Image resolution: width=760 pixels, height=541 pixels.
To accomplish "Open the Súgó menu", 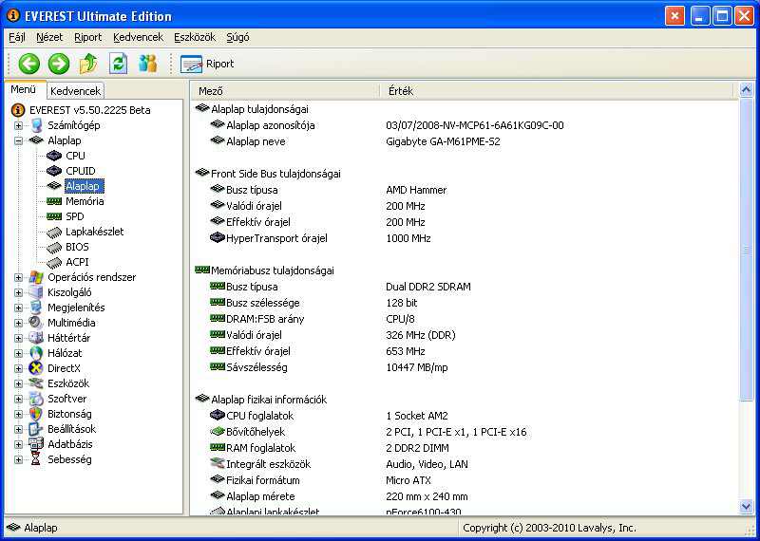I will click(238, 37).
